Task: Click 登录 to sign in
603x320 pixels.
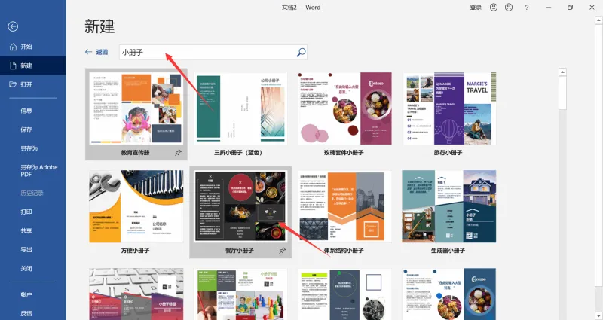Action: [x=476, y=8]
